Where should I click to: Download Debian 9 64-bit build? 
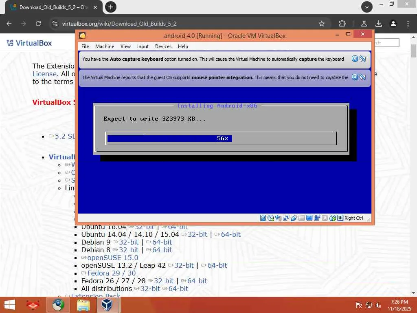click(162, 242)
